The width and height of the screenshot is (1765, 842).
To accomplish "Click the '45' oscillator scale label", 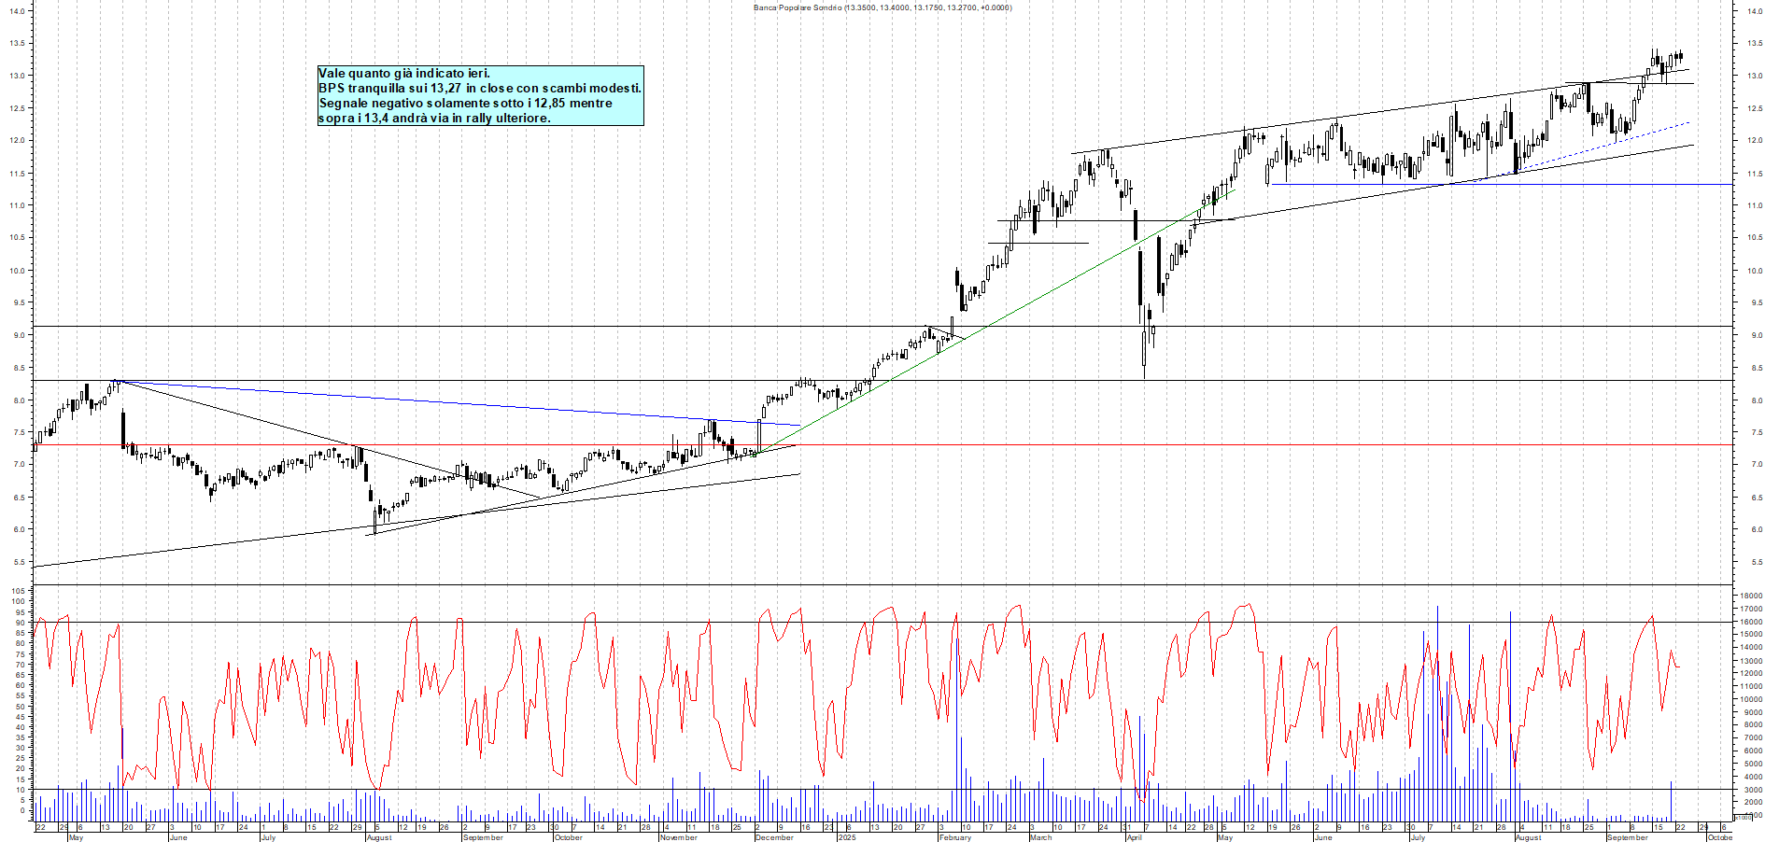I will [x=19, y=717].
